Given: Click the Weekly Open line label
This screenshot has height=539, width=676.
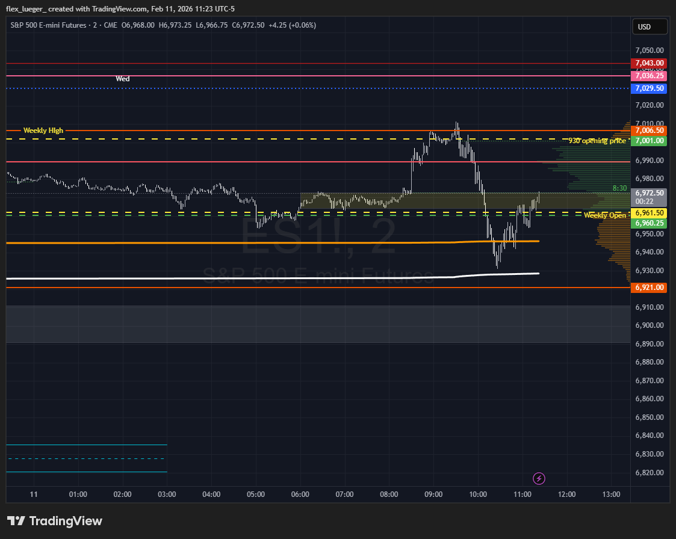Looking at the screenshot, I should (604, 215).
